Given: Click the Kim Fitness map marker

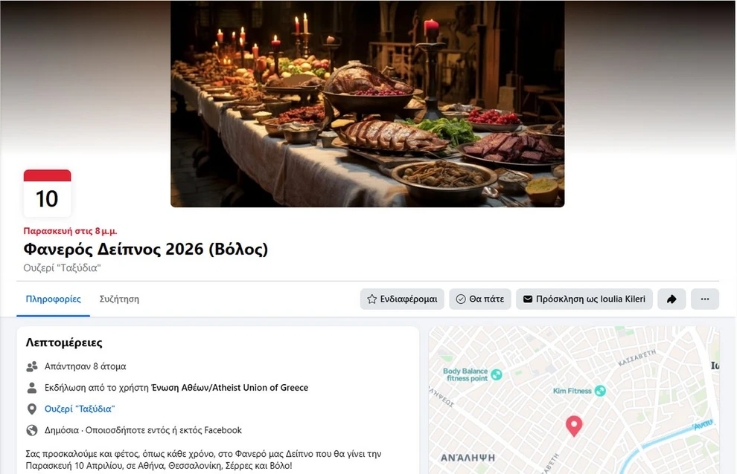Looking at the screenshot, I should pos(600,391).
